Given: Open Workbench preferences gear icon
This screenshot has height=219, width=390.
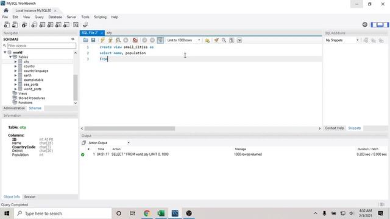Looking at the screenshot, I should point(364,24).
